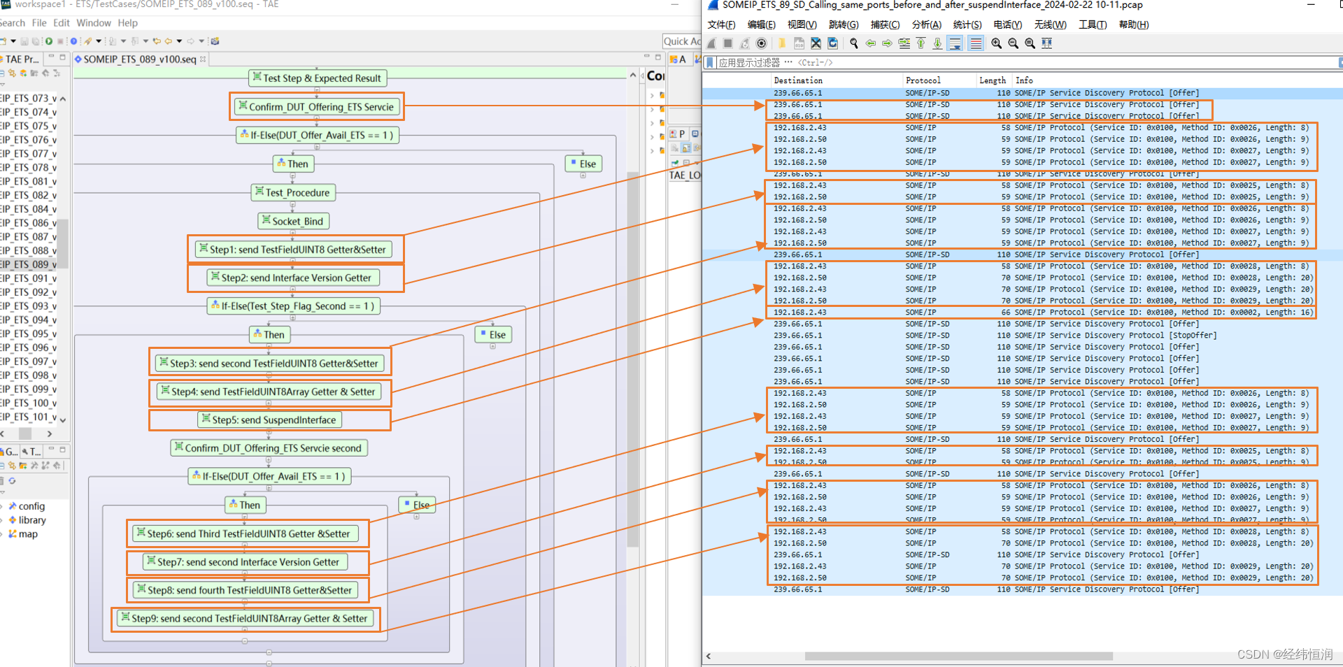Open Wireshark 统计(S) menu

pos(967,24)
